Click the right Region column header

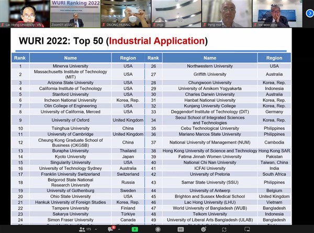click(x=274, y=58)
